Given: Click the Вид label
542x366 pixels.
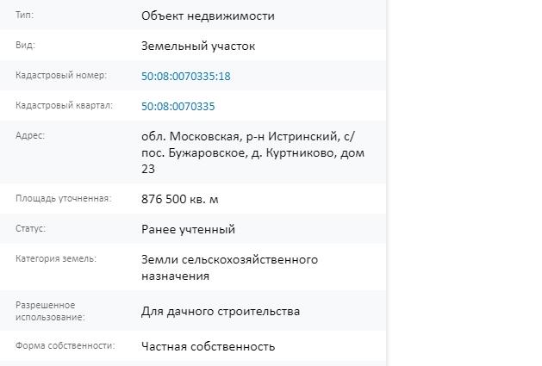Looking at the screenshot, I should 25,46.
